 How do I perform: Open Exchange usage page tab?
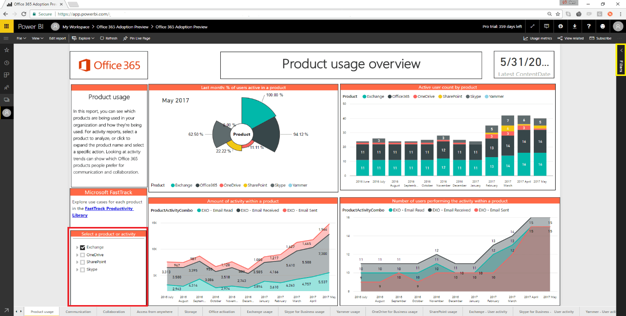point(260,312)
